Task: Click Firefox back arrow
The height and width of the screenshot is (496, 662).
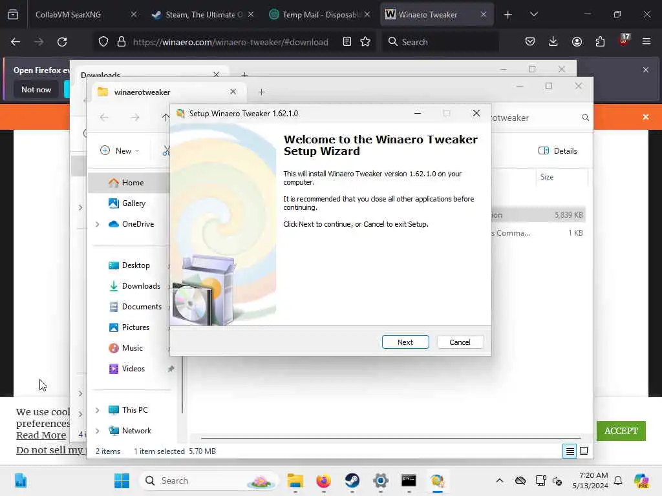Action: [16, 42]
